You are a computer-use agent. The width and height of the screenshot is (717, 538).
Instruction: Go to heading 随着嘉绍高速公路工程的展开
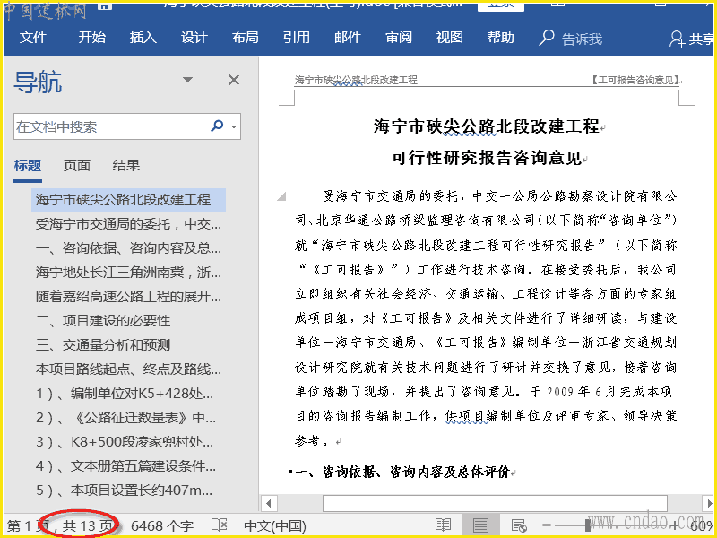tap(128, 297)
